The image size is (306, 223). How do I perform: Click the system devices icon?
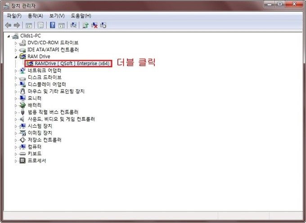tap(22, 126)
